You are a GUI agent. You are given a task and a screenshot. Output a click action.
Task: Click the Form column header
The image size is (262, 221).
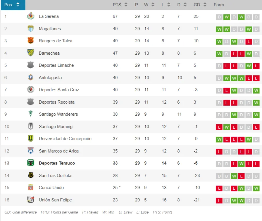point(219,5)
